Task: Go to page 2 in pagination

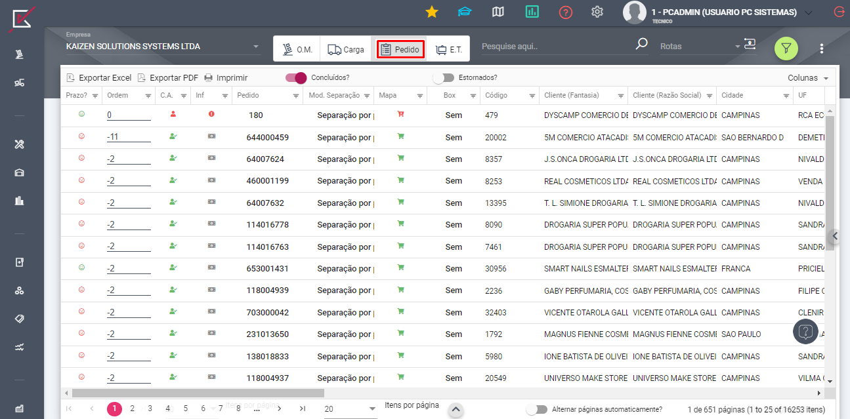Action: [x=132, y=409]
